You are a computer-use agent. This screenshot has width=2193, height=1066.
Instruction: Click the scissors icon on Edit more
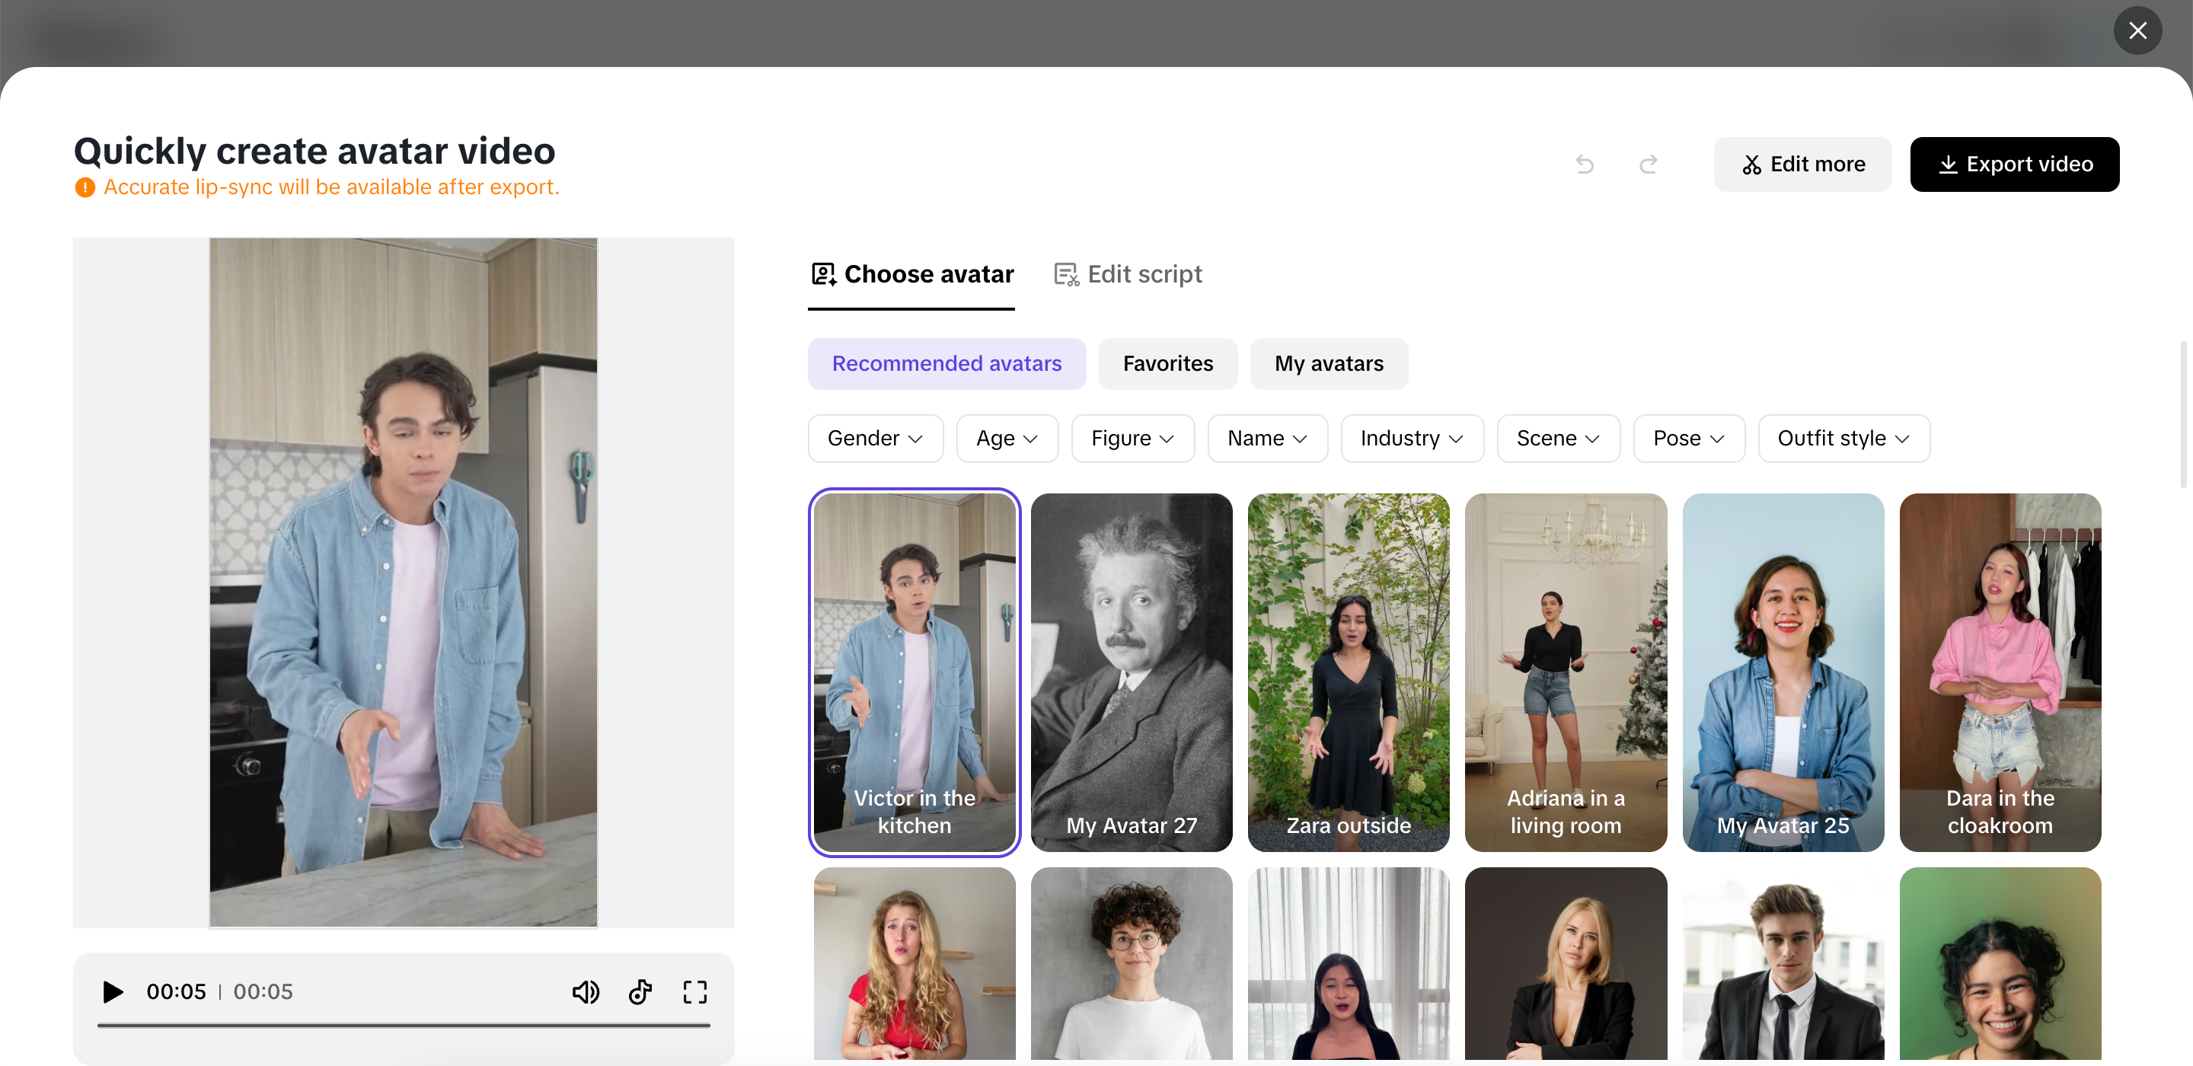tap(1753, 164)
